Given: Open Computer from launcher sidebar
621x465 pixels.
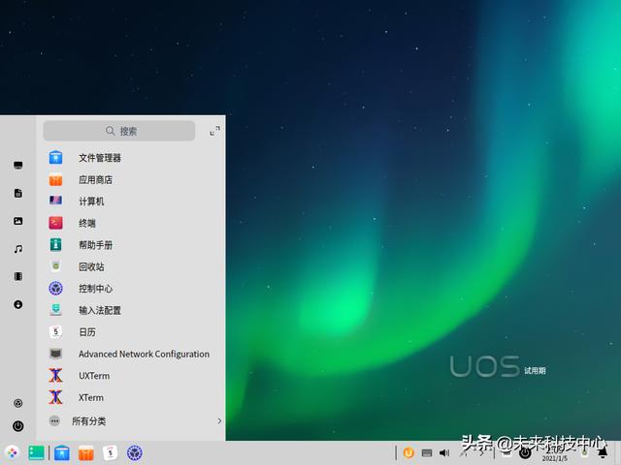Looking at the screenshot, I should point(17,166).
